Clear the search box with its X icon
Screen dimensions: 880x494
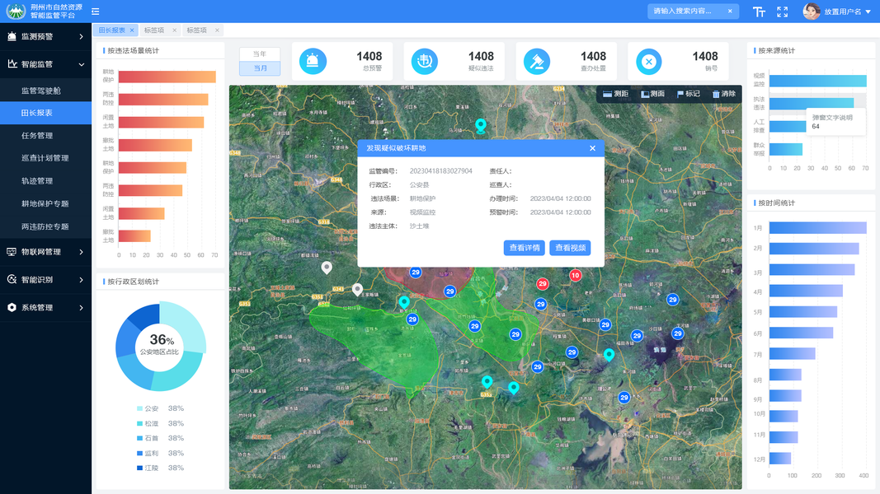click(730, 12)
